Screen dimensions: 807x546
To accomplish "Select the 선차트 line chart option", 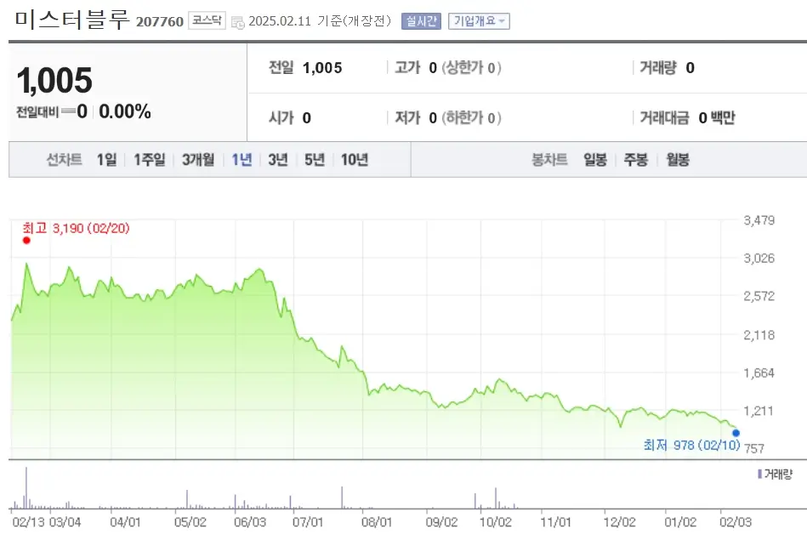I will click(x=66, y=159).
